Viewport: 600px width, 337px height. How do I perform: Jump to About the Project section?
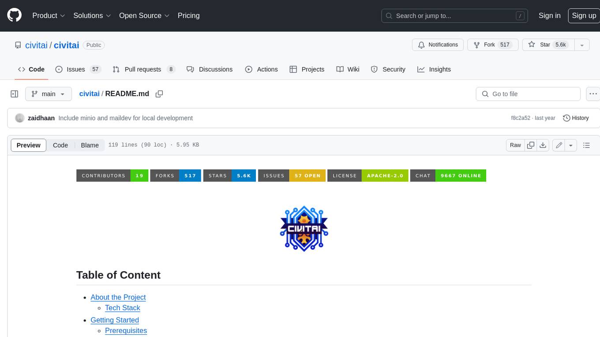point(118,297)
